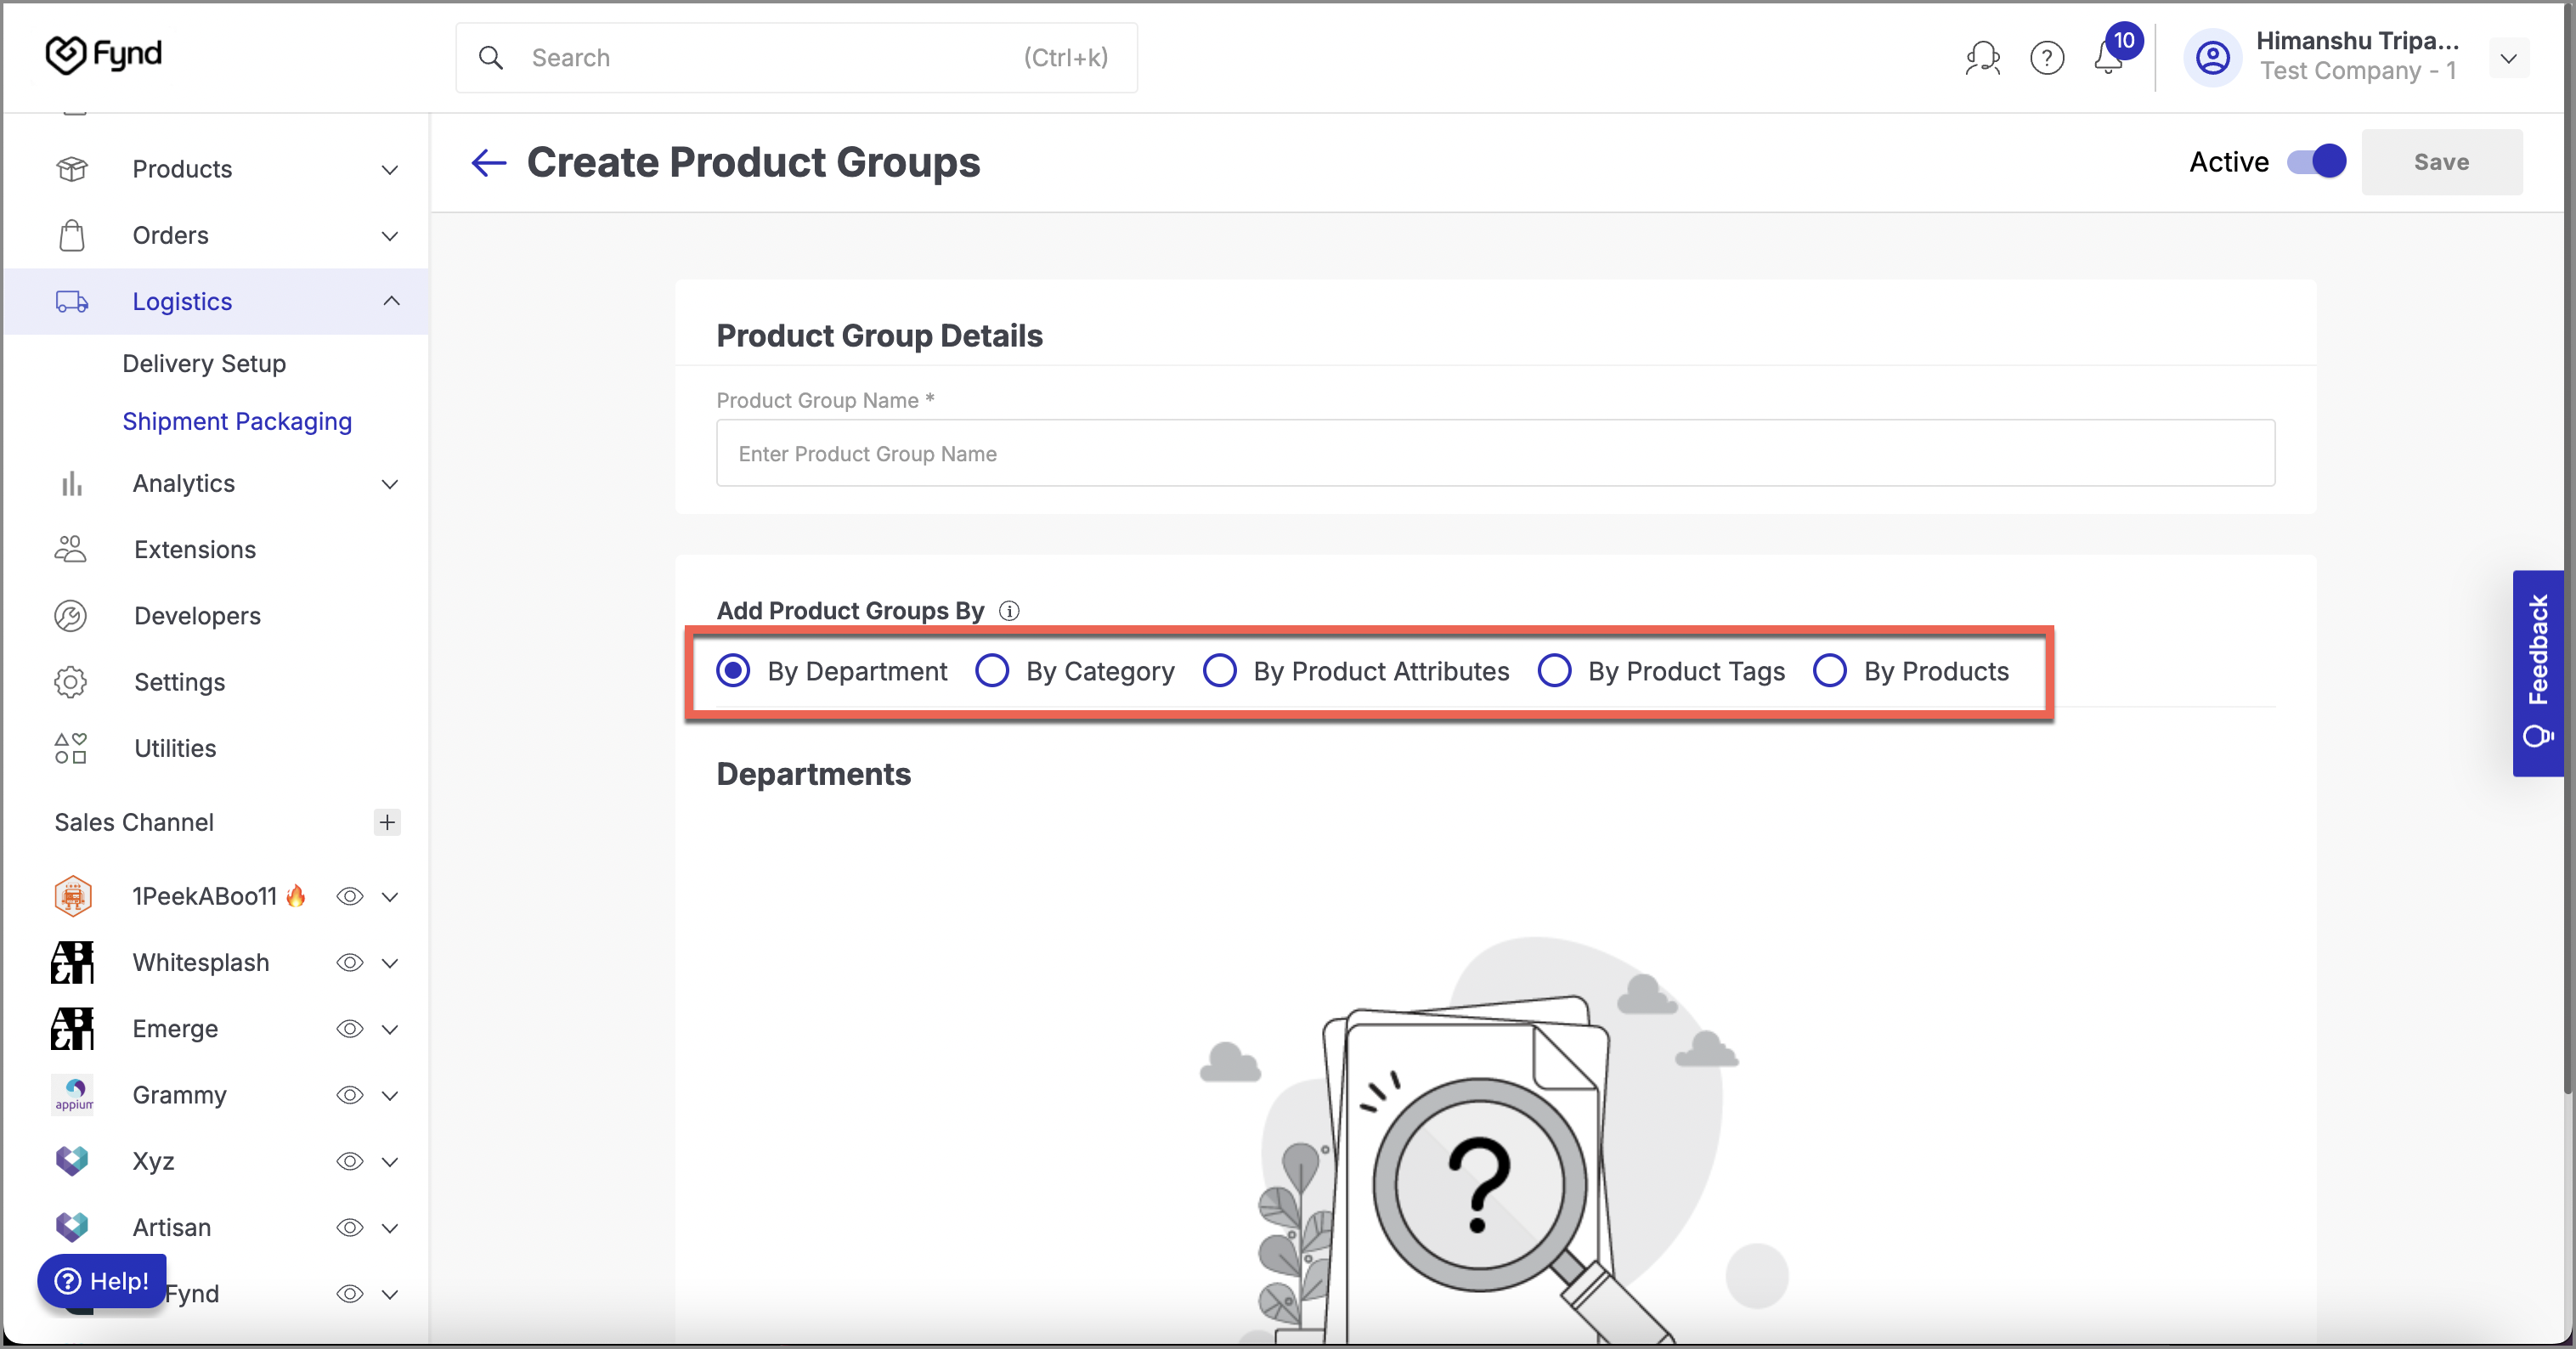Viewport: 2576px width, 1349px height.
Task: Open Delivery Setup under Logistics
Action: coord(204,363)
